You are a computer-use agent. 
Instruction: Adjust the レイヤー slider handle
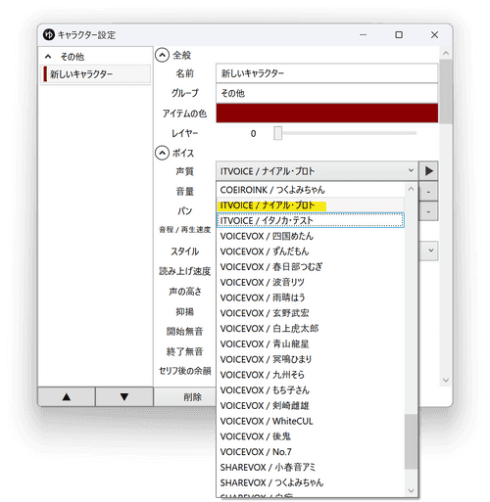click(278, 133)
